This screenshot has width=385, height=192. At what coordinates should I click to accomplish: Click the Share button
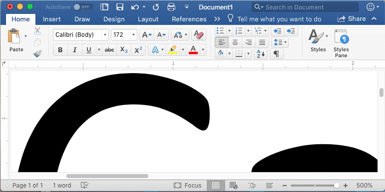(352, 19)
